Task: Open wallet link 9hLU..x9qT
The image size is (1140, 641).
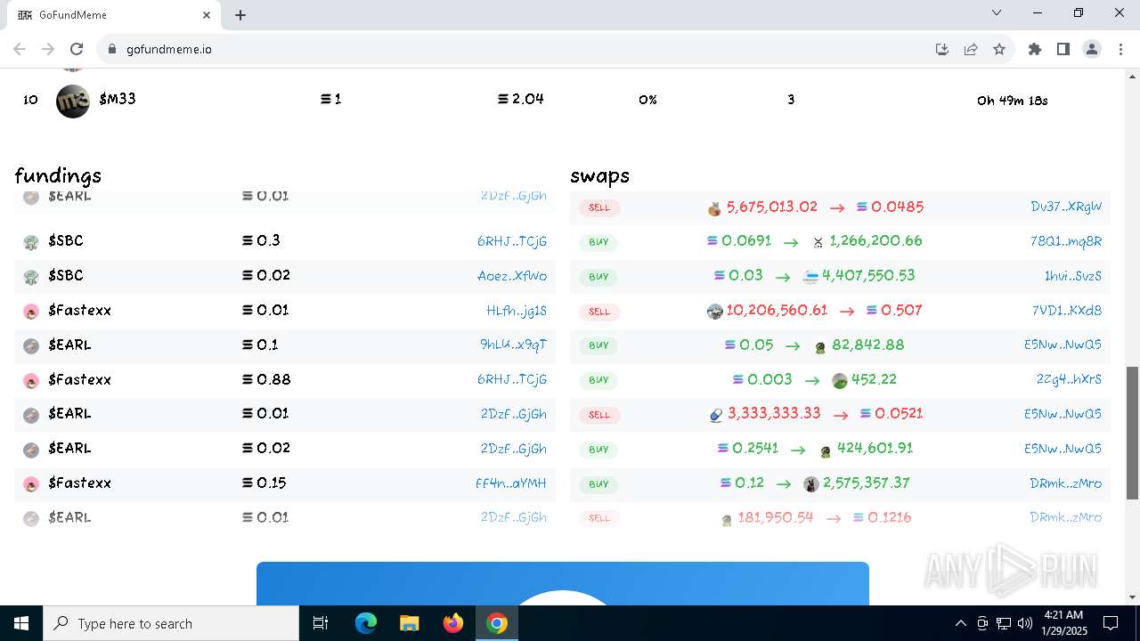Action: click(x=514, y=345)
